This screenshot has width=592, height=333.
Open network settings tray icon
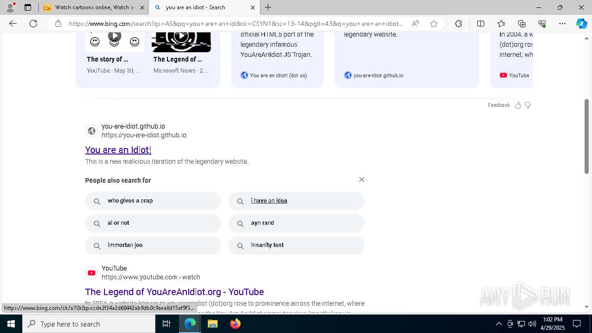point(521,324)
